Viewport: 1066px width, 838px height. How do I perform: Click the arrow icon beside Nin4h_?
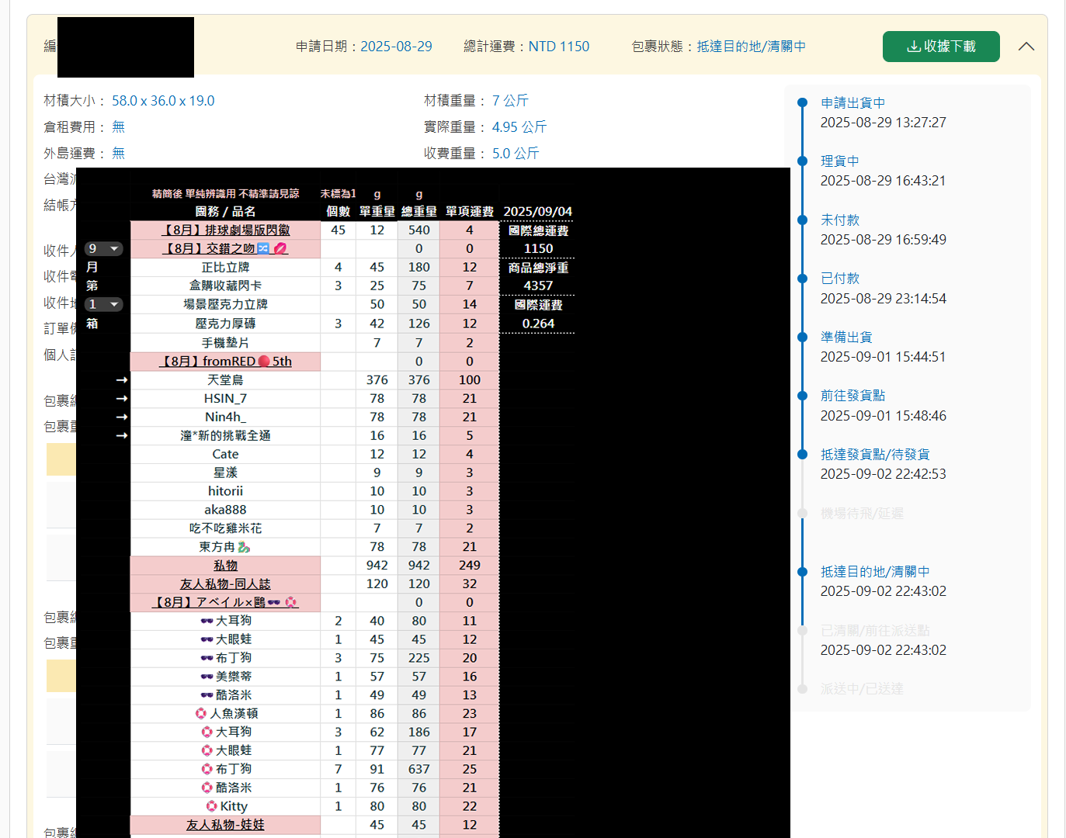click(121, 417)
